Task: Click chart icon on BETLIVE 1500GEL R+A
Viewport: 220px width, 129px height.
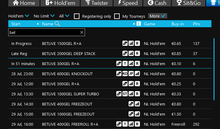Action: tap(131, 43)
